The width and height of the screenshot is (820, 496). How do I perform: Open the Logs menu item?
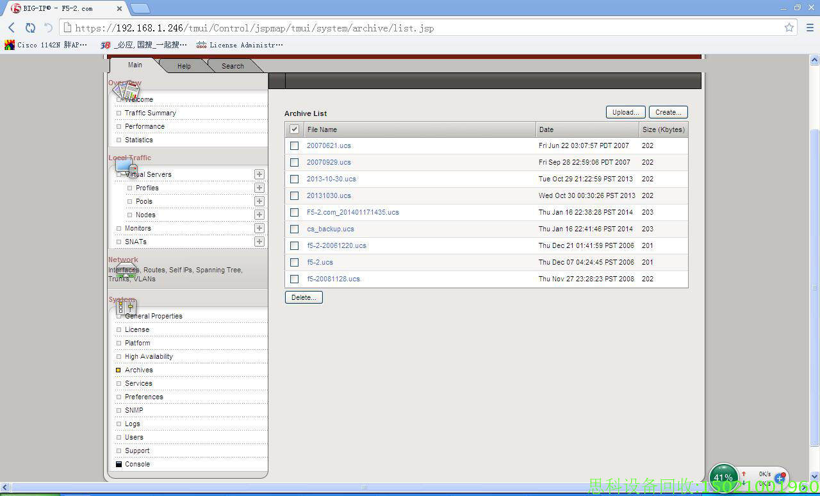coord(133,424)
